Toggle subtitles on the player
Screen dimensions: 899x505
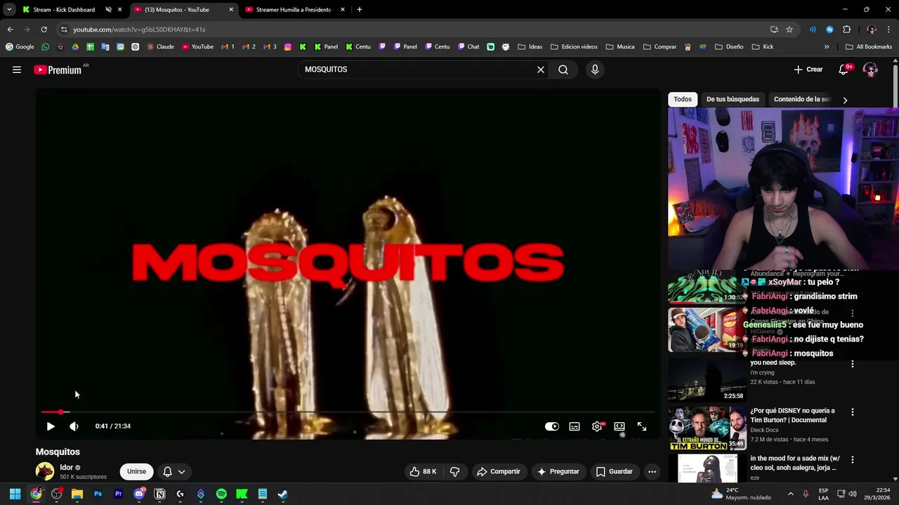tap(575, 426)
